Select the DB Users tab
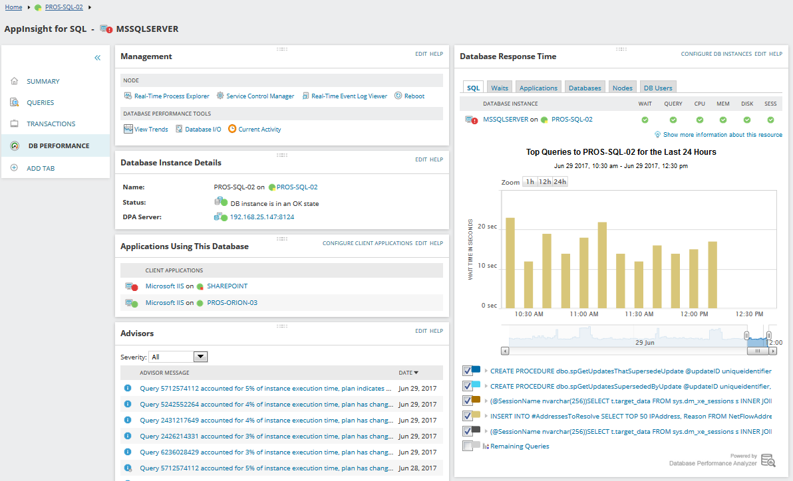This screenshot has width=793, height=481. 658,88
